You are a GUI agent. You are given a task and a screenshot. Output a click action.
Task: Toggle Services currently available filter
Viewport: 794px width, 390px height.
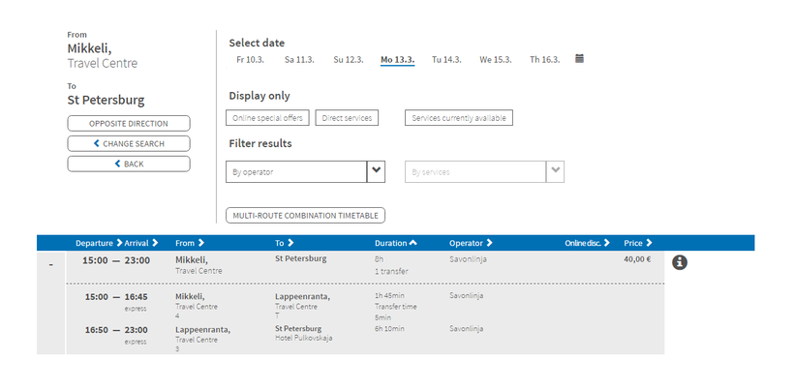pos(458,118)
